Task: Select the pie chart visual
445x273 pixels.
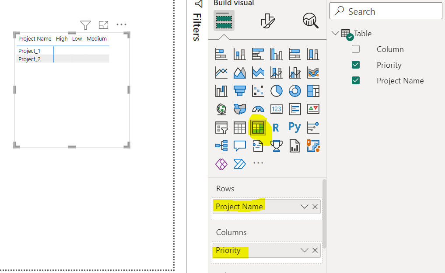Action: [277, 91]
